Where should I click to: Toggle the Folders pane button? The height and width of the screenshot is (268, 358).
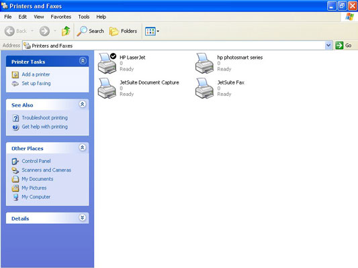124,31
